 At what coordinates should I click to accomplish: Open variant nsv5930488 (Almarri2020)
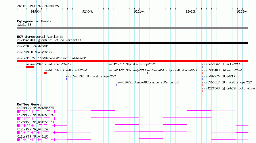coord(223,70)
